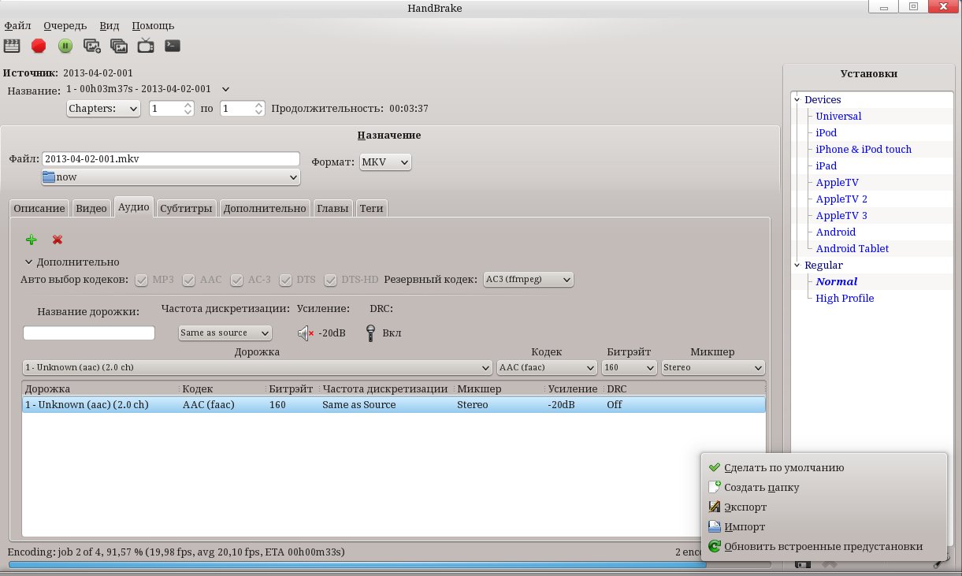Select the Аудио tab

(134, 207)
